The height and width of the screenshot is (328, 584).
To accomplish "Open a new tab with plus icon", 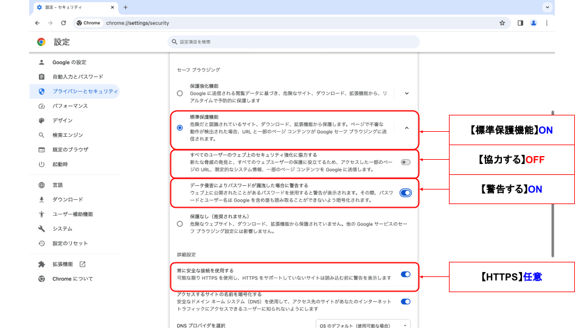I will pyautogui.click(x=125, y=7).
